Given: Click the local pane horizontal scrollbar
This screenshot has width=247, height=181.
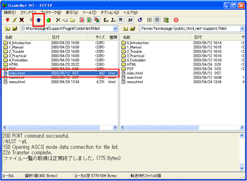Looking at the screenshot, I should click(x=60, y=127).
